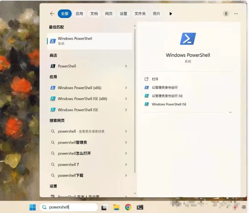Screen dimensions: 249x213
Task: Click the magnifier icon beside powershell下载
Action: pos(53,175)
